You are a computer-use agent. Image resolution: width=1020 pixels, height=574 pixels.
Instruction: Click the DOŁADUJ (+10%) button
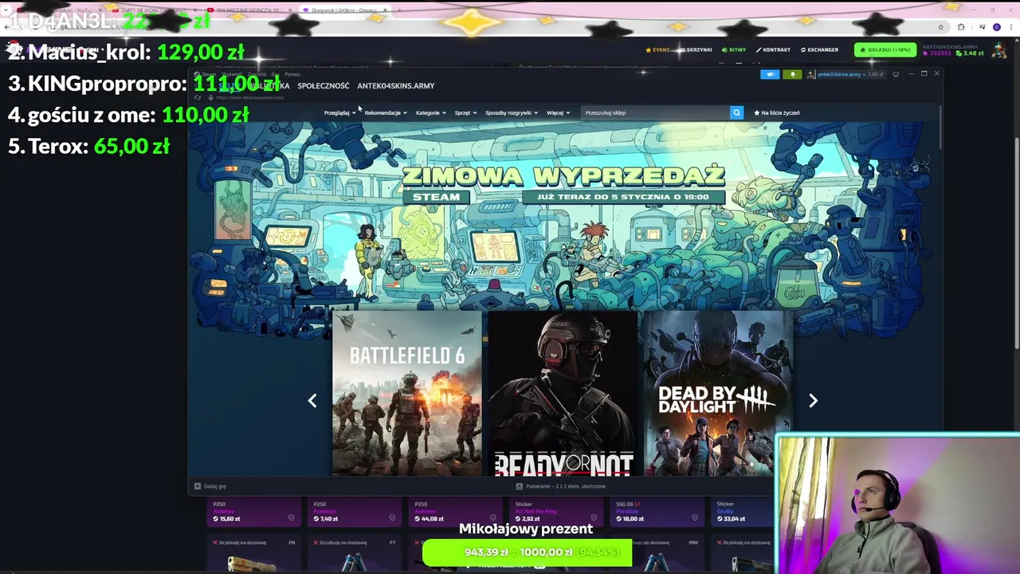885,49
